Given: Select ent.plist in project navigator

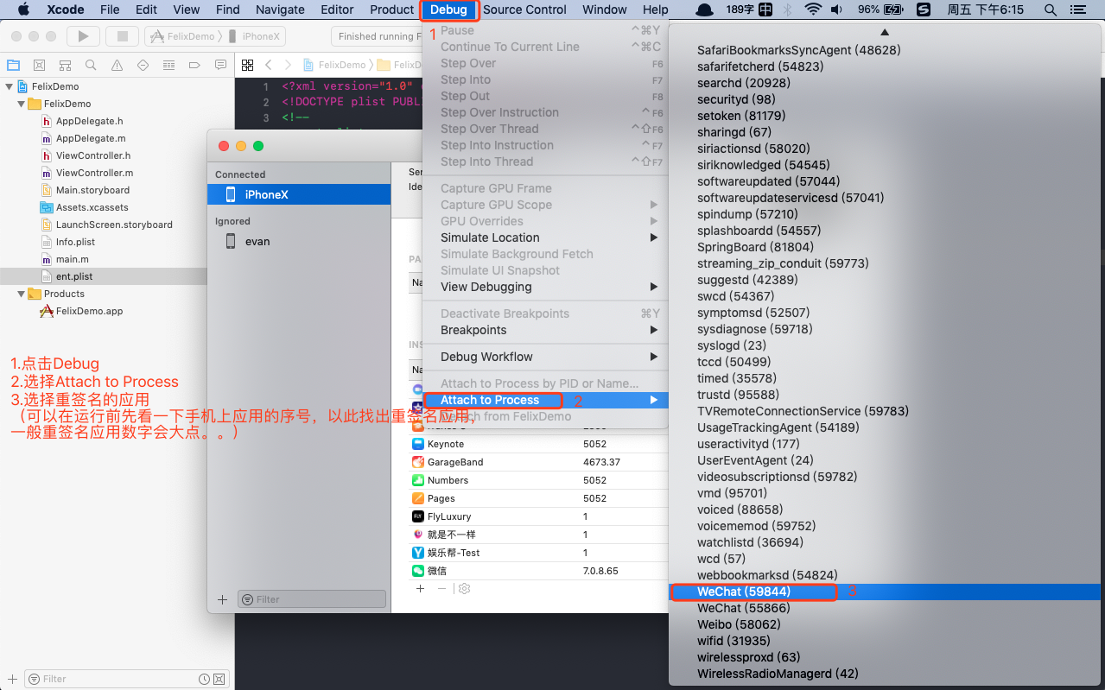Looking at the screenshot, I should (104, 276).
